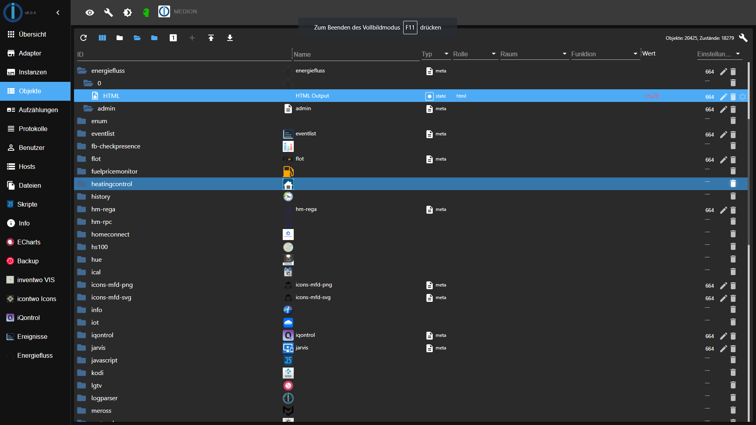
Task: Focus the ID filter field
Action: (x=183, y=54)
